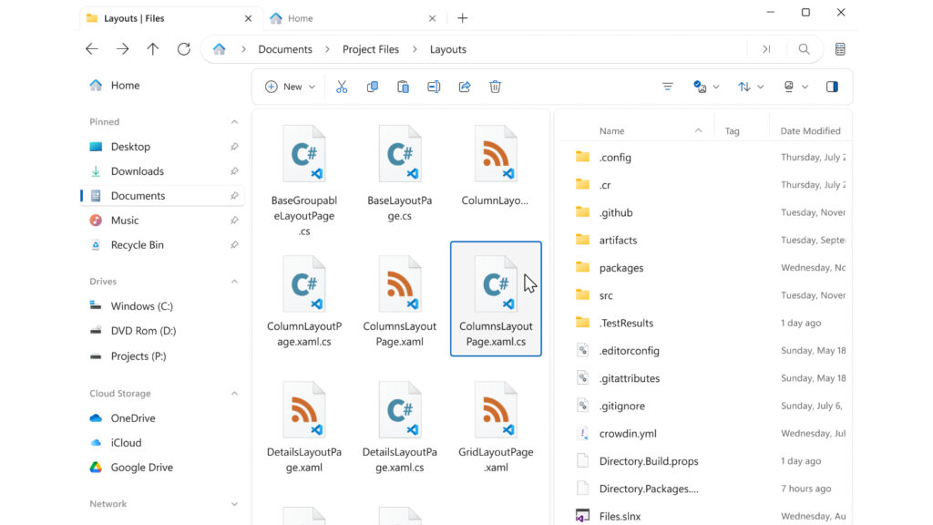Toggle the preview pane icon

(x=832, y=87)
